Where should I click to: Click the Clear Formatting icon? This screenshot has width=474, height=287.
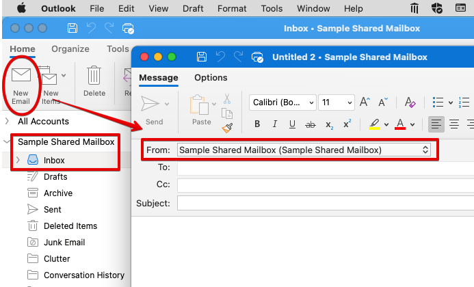(x=410, y=102)
